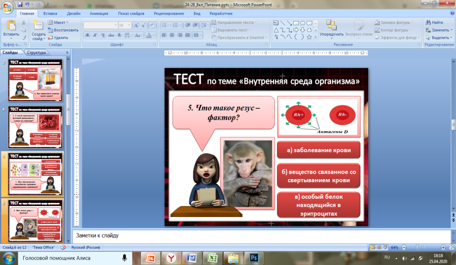
Task: Open the font size dropdown
Action: click(128, 26)
